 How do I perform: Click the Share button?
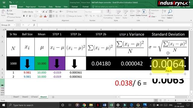(x=186, y=7)
